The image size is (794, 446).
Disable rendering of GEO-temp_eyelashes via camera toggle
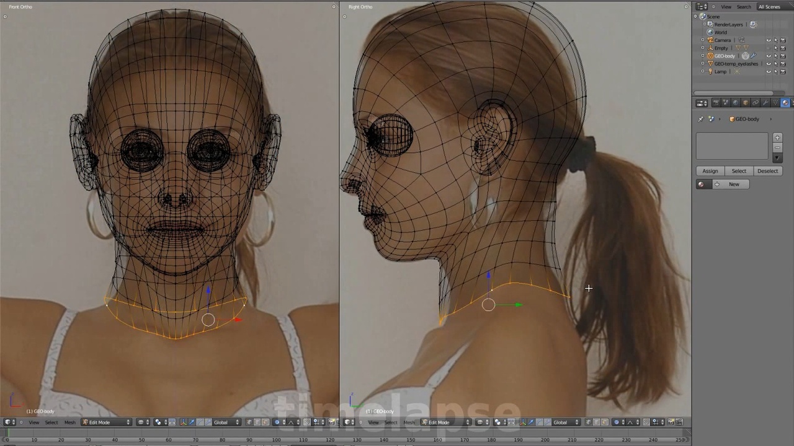[783, 64]
